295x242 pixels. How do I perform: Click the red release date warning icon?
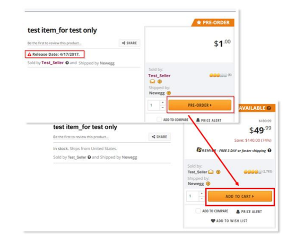pos(29,54)
